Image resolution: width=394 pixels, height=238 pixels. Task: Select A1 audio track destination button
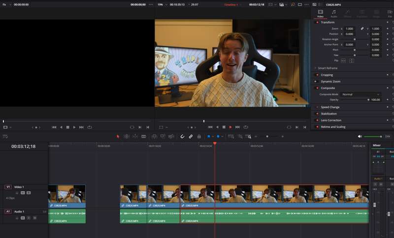(8, 211)
